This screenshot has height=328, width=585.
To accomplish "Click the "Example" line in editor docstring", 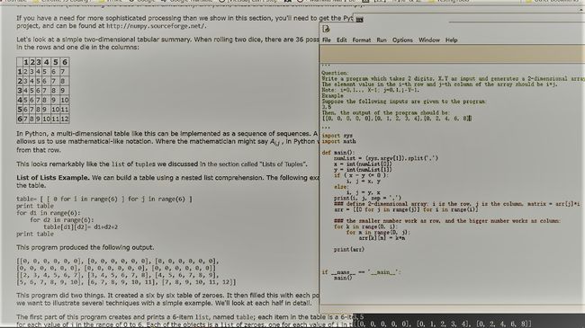I will click(332, 96).
